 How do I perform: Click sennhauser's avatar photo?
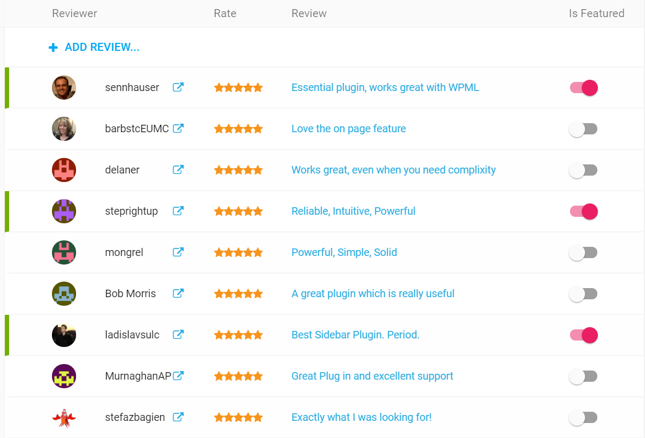click(64, 87)
